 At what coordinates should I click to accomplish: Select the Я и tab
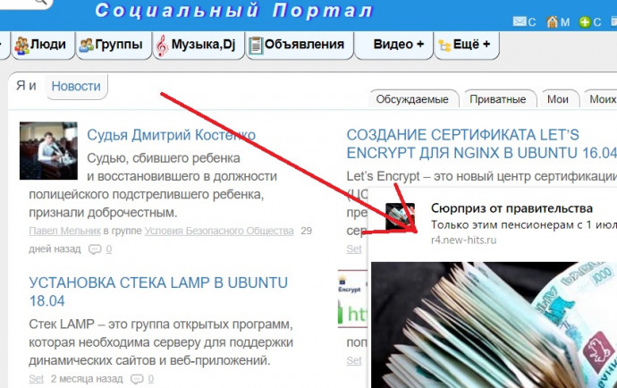26,86
